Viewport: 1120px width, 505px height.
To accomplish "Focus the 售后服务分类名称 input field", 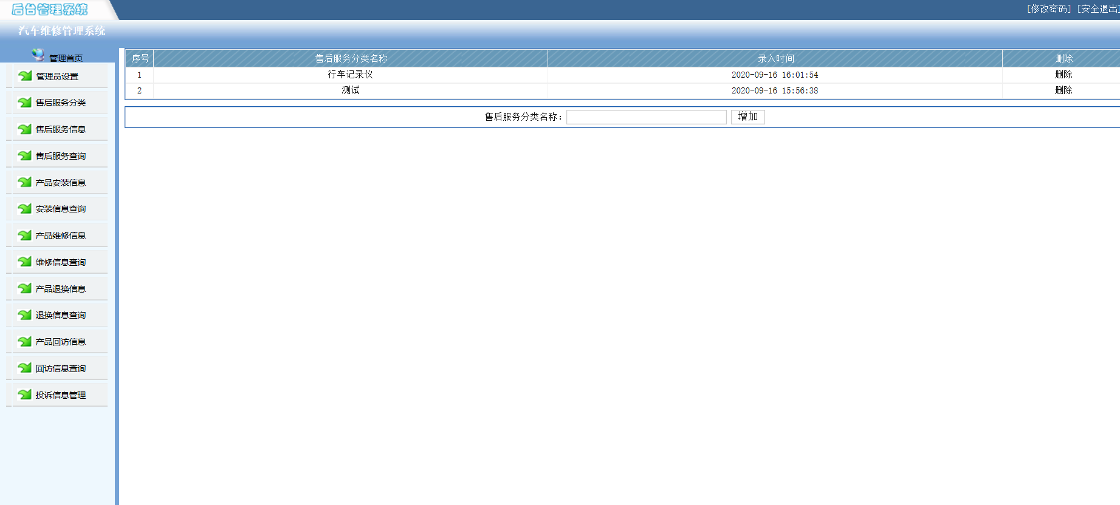I will 646,117.
